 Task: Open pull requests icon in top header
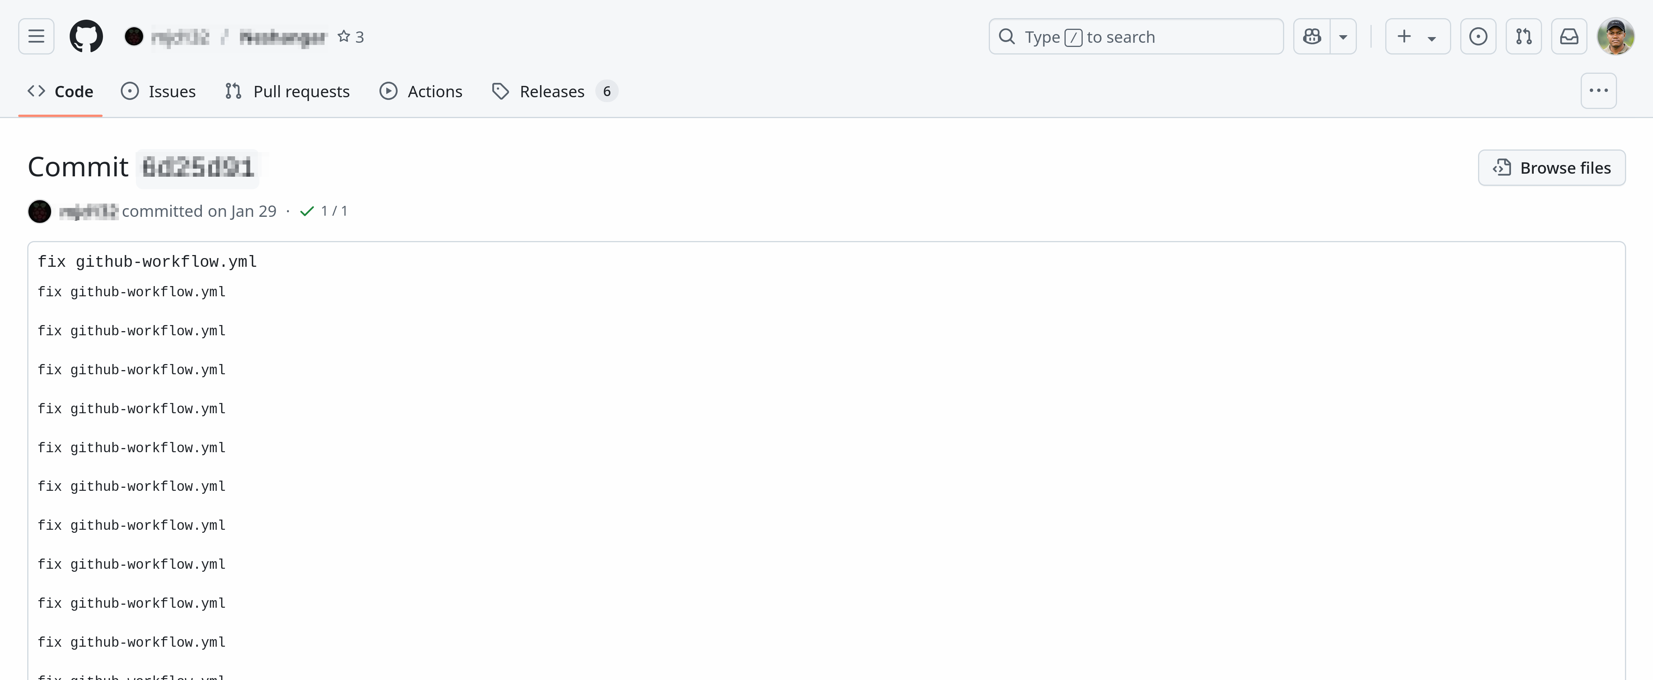coord(1523,37)
